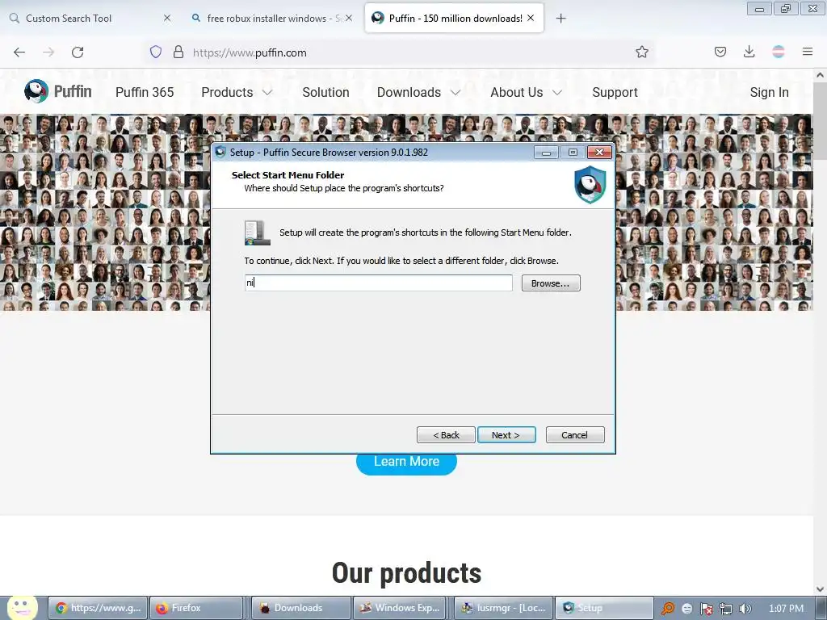827x620 pixels.
Task: Select the Puffin - 150 million downloads tab
Action: pyautogui.click(x=454, y=18)
